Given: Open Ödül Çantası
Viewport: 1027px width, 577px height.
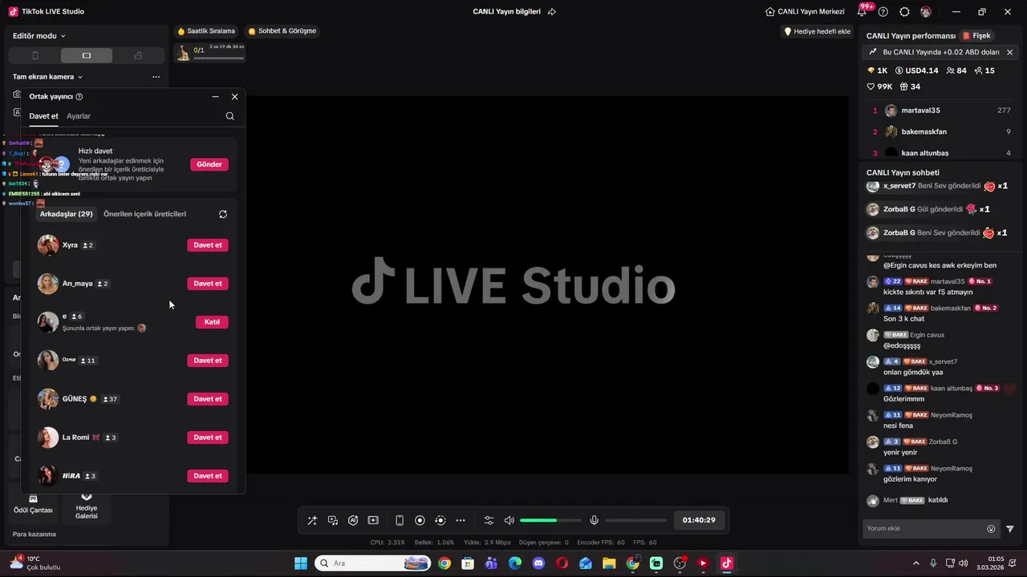Looking at the screenshot, I should [x=33, y=504].
